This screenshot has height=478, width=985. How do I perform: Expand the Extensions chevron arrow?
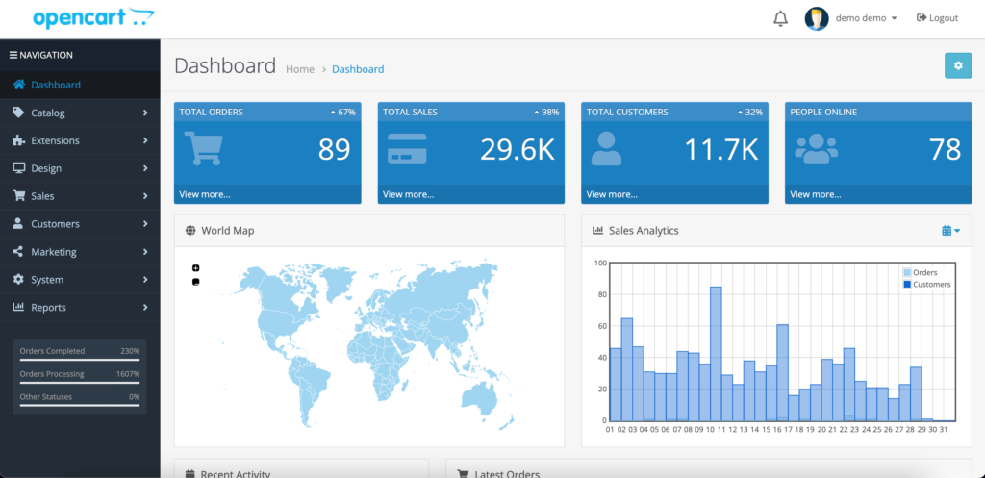[x=145, y=140]
